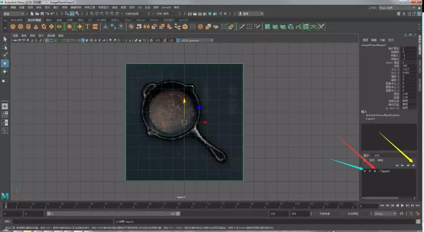424x232 pixels.
Task: Expand the 24 fps frame rate dropdown
Action: [x=384, y=214]
